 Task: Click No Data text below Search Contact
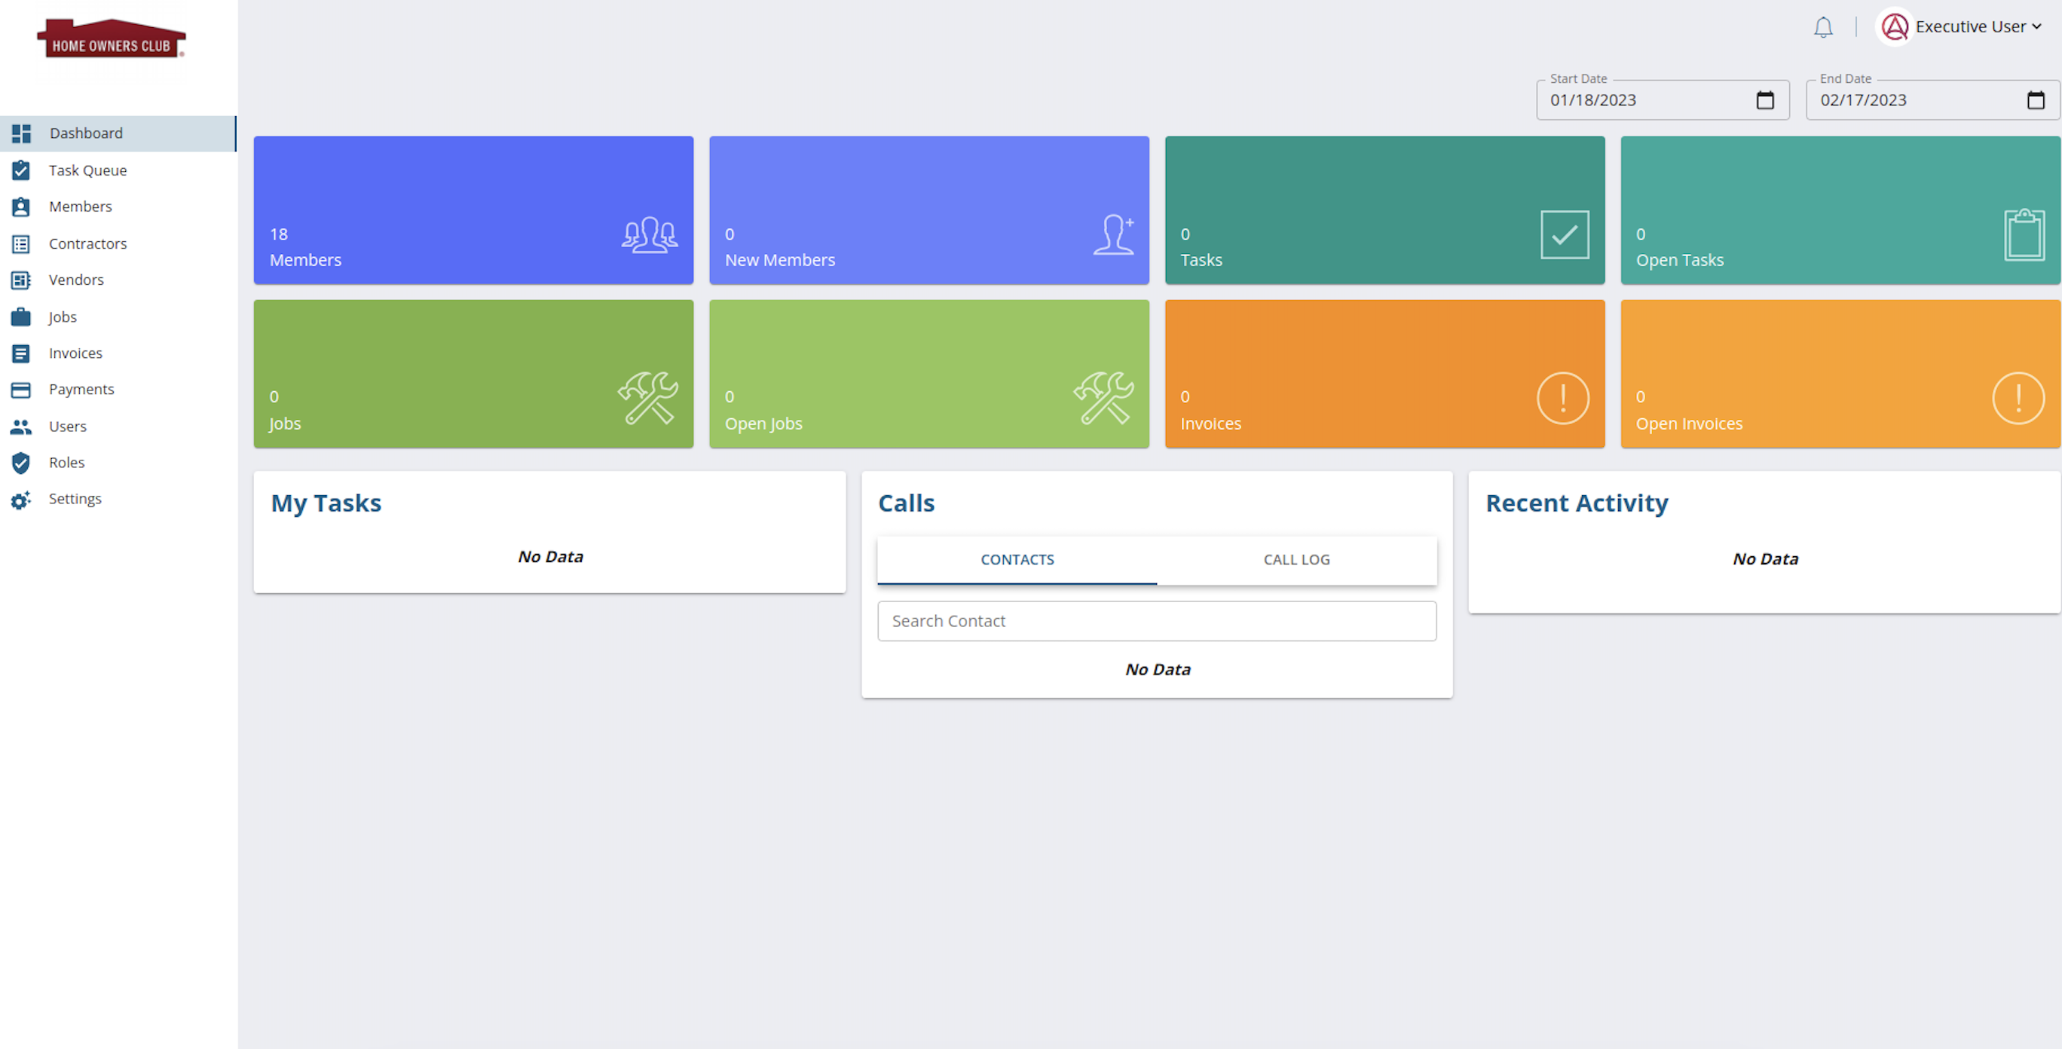click(x=1158, y=670)
